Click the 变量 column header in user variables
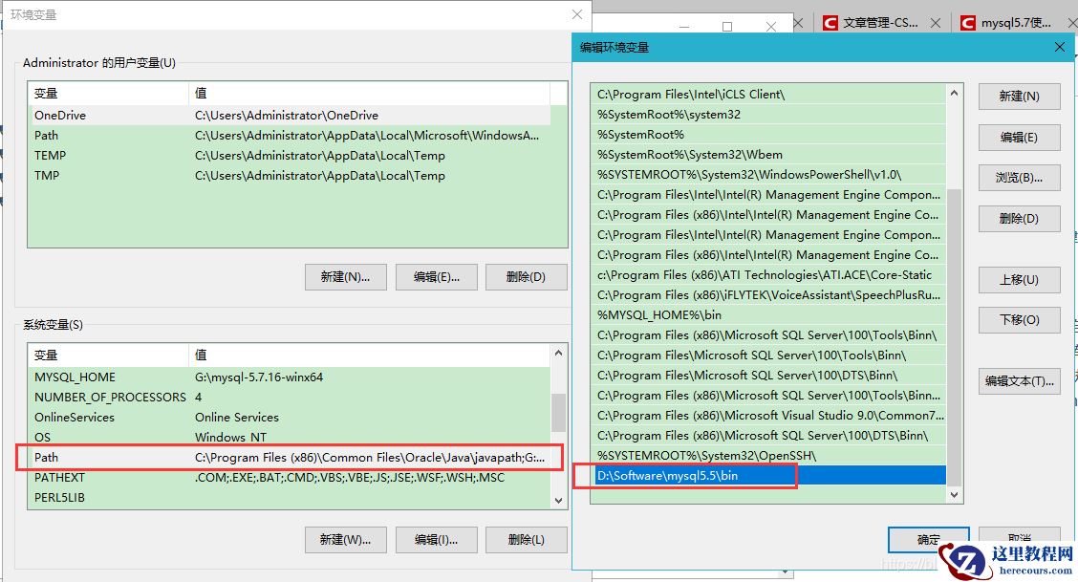 (107, 93)
